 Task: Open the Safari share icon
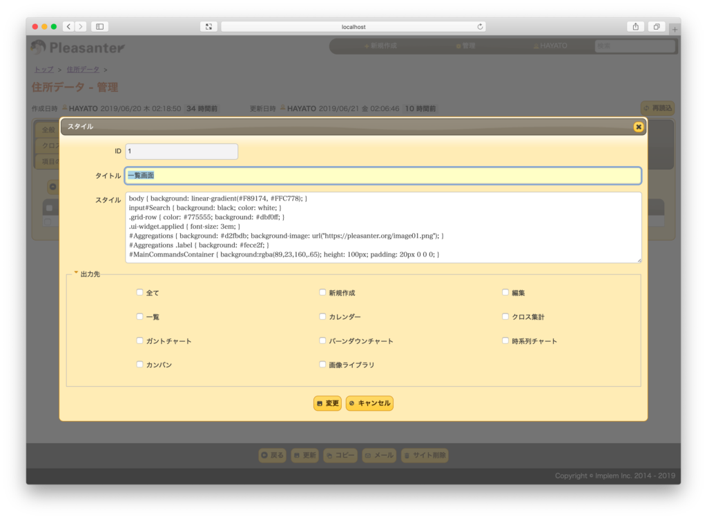635,27
